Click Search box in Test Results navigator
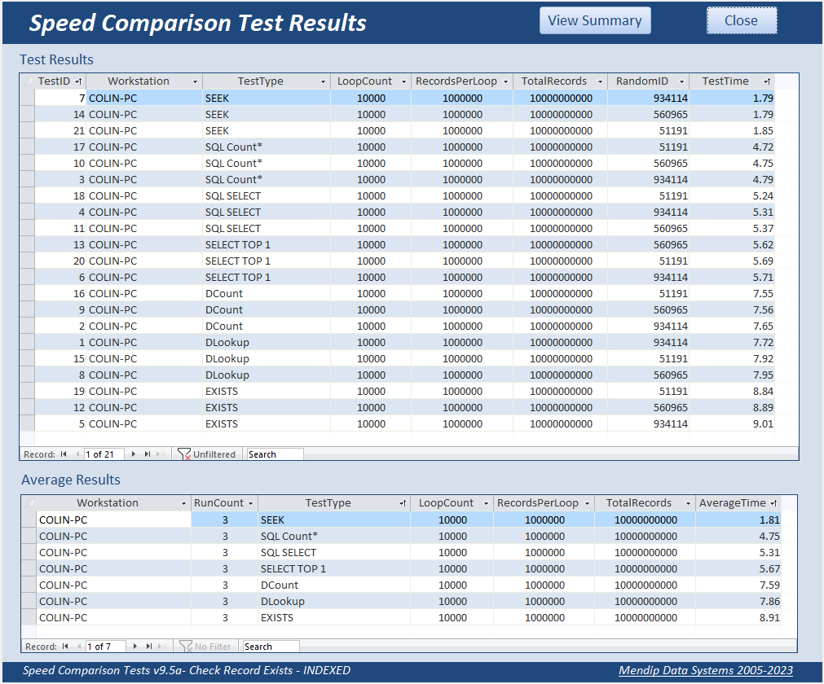The image size is (824, 684). 275,454
